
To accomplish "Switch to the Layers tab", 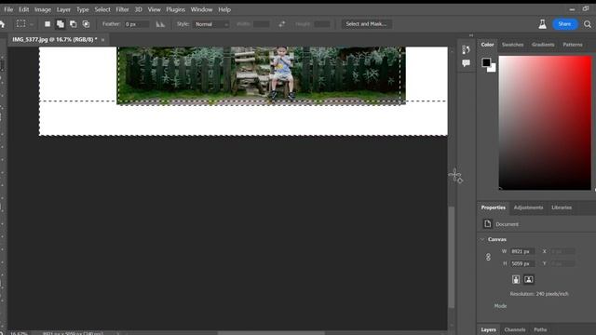I will [x=488, y=329].
